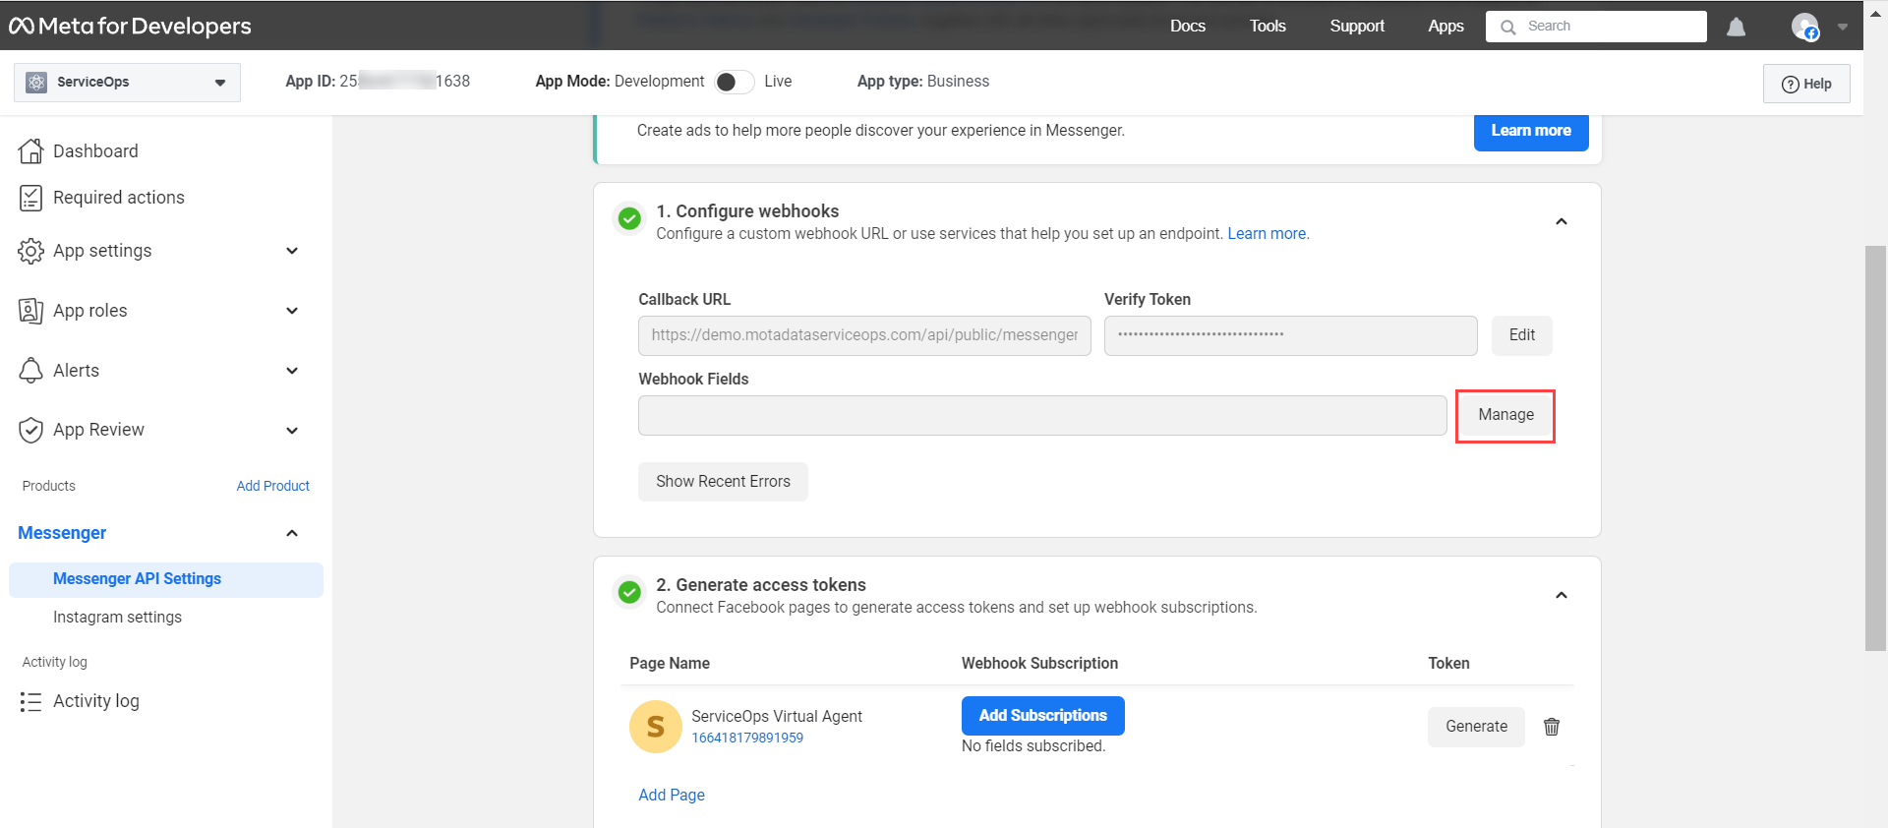Screen dimensions: 1888x828
Task: Expand the App settings menu
Action: point(292,251)
